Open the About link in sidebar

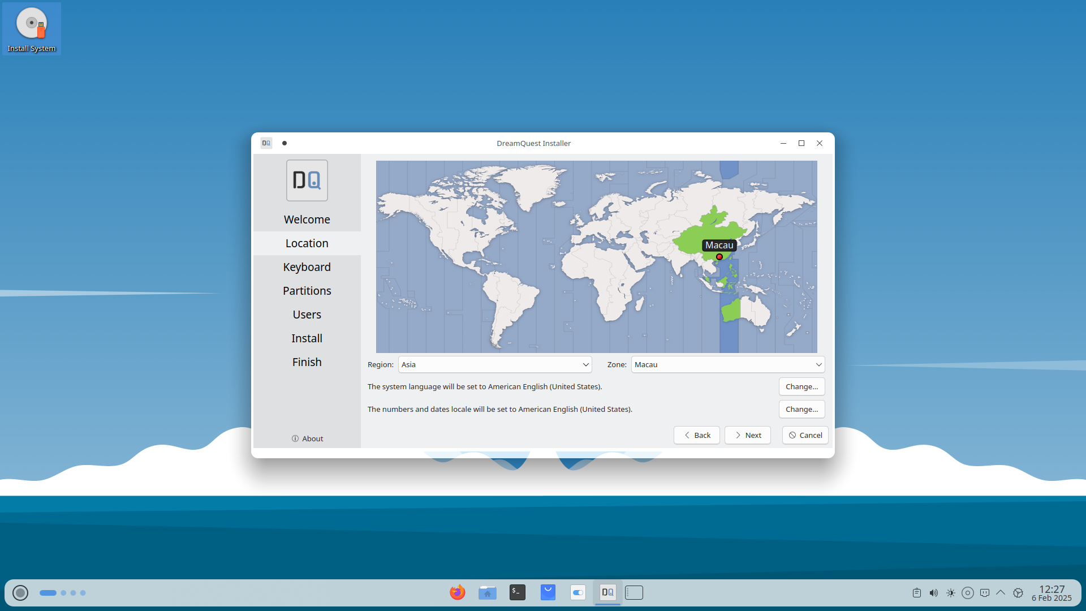pos(307,438)
